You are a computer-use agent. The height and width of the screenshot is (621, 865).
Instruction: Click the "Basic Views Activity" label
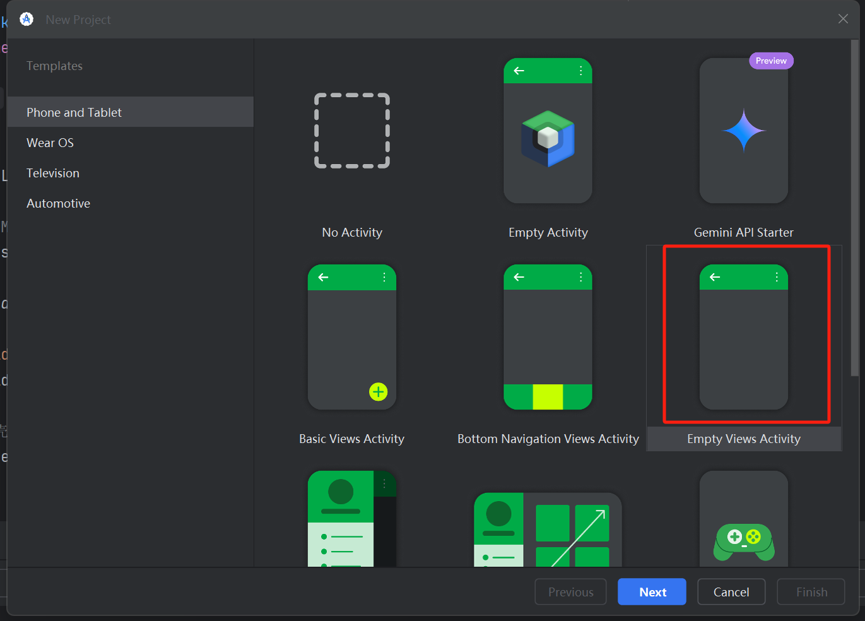click(352, 439)
